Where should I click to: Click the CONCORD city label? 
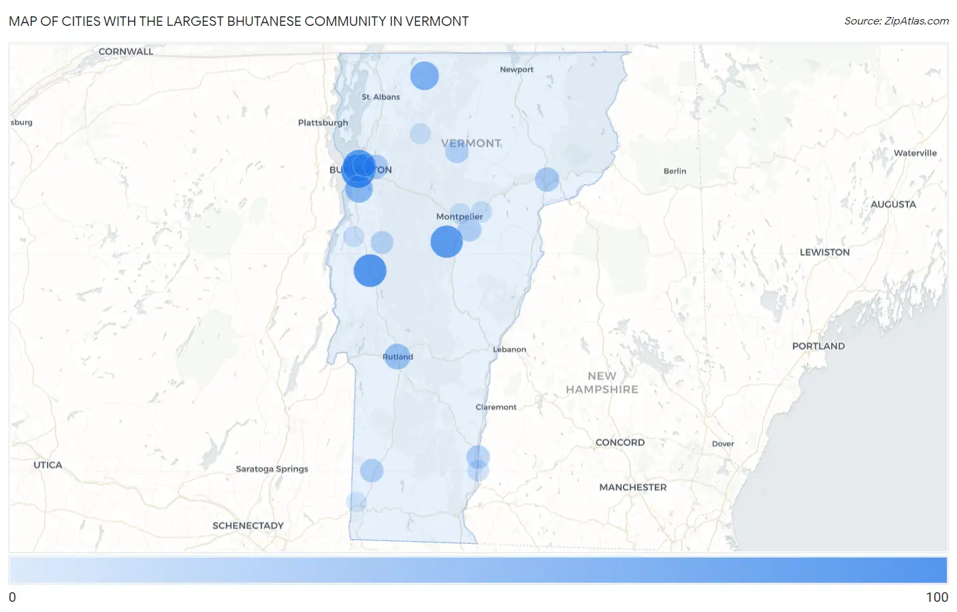pos(619,442)
